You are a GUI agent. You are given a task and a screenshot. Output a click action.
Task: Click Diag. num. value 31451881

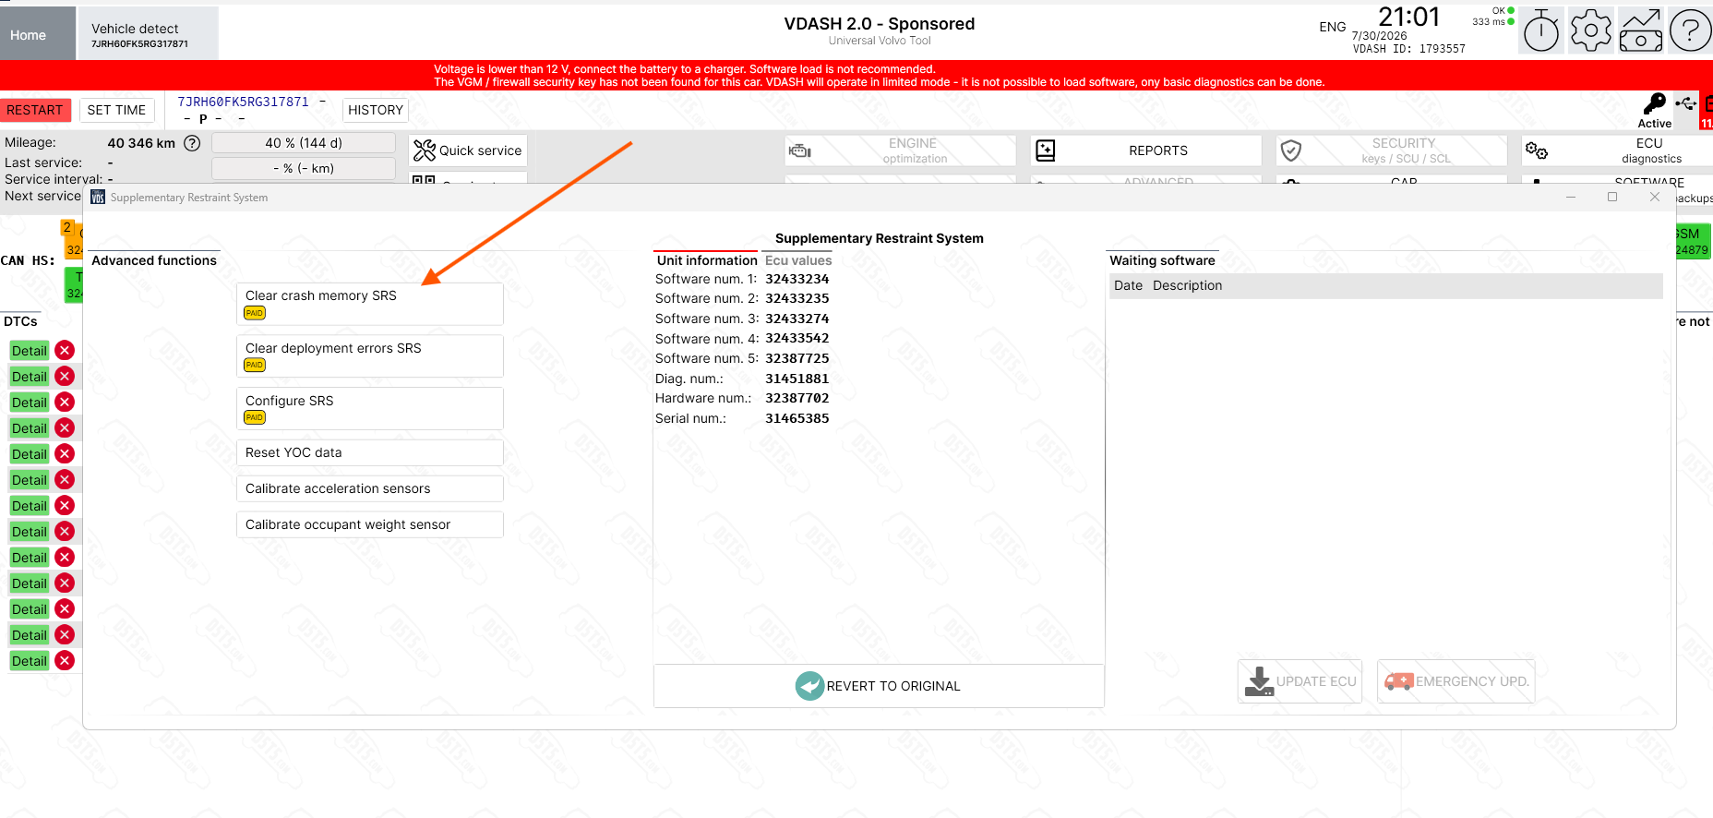coord(797,379)
